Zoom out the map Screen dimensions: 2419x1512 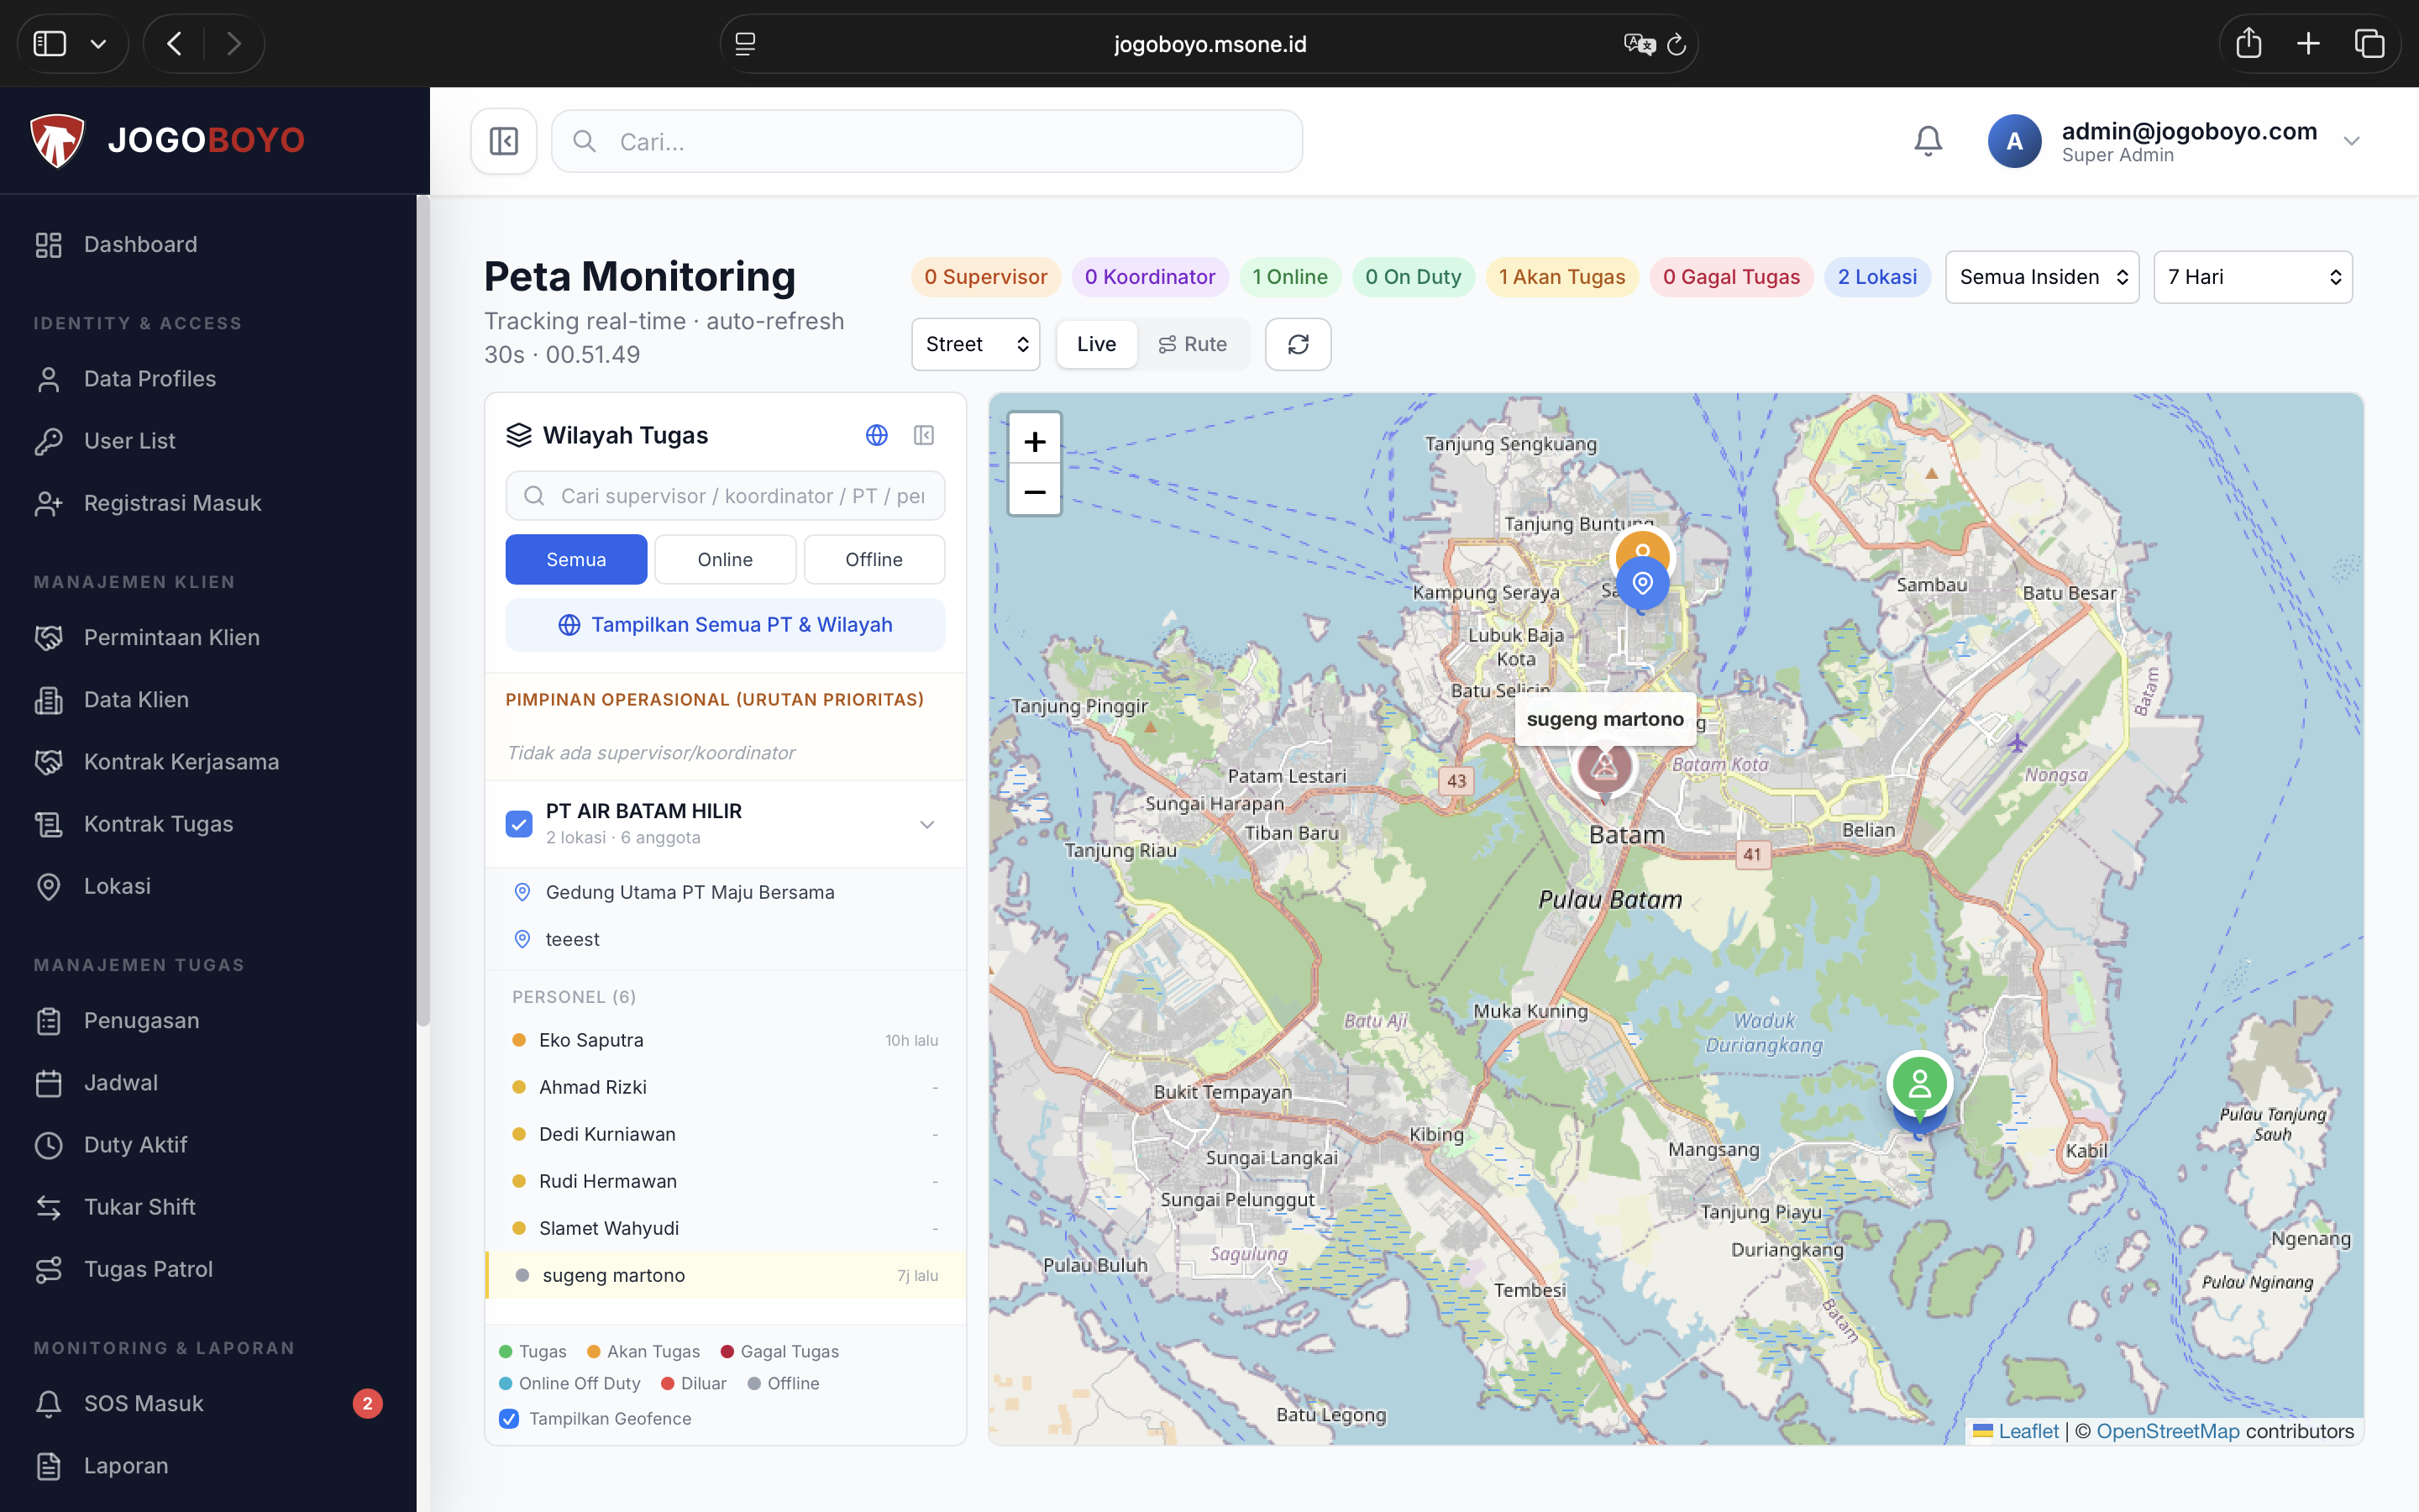(1035, 491)
